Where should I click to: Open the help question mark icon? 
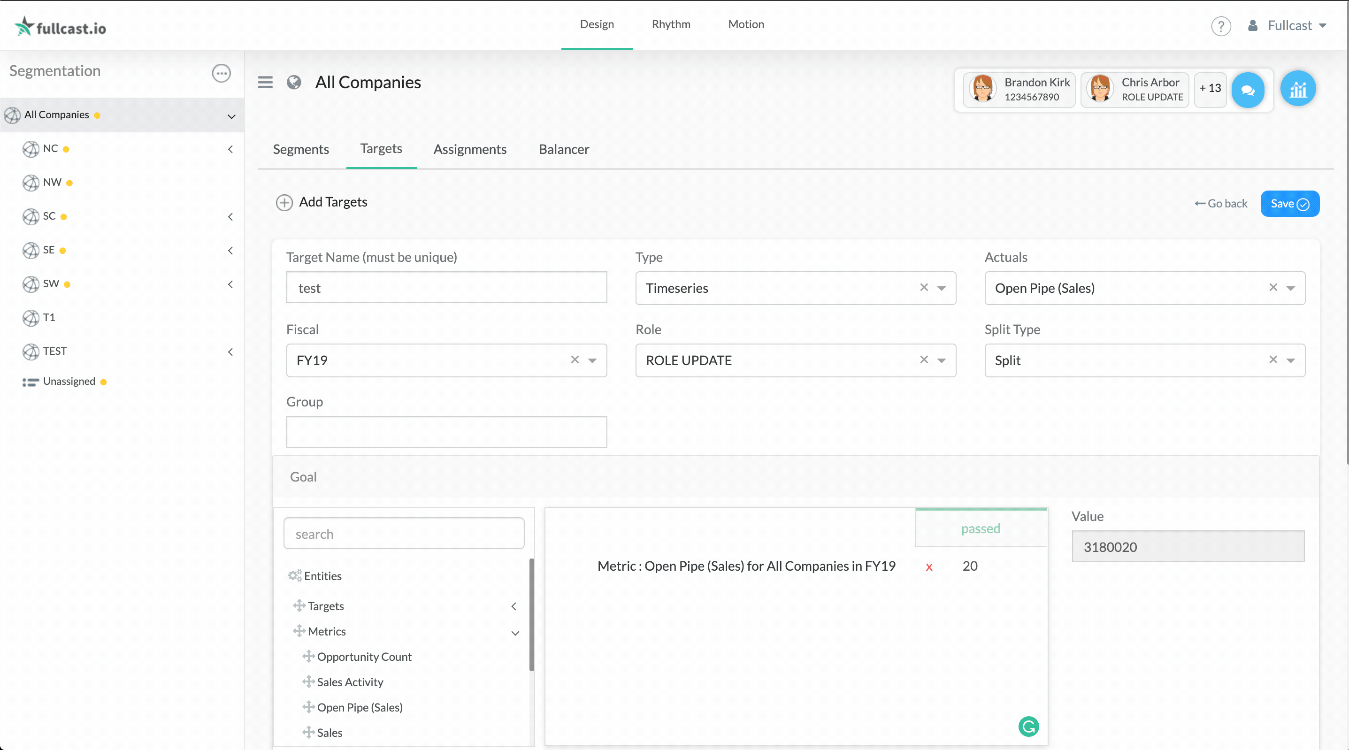point(1221,26)
